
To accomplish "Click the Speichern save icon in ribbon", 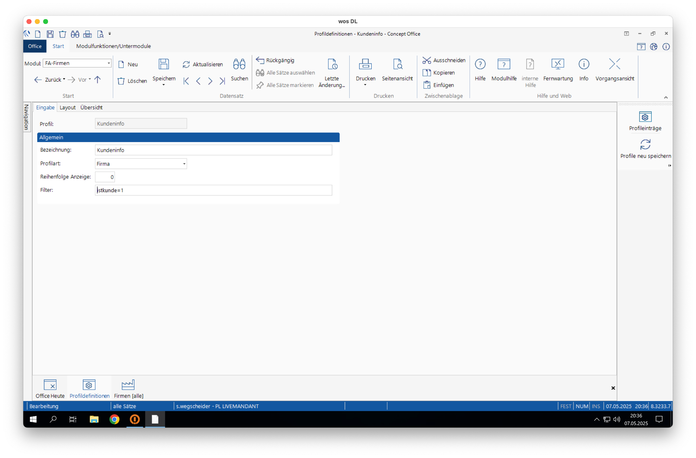I will pos(164,64).
